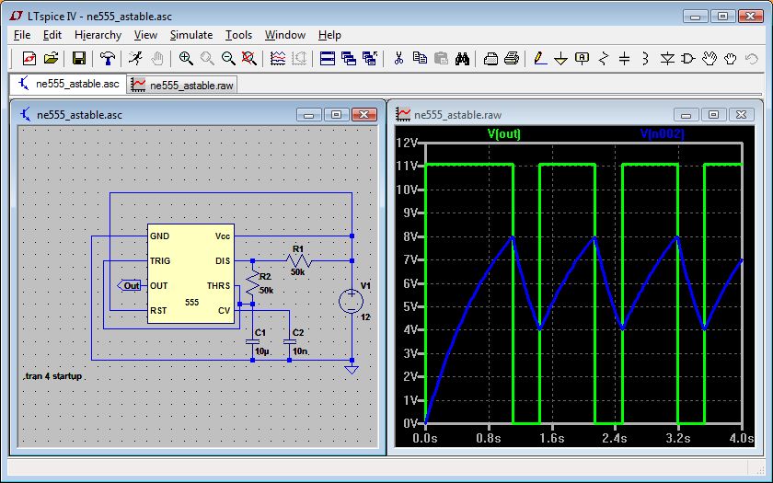Viewport: 773px width, 483px height.
Task: Save the schematic with the floppy icon
Action: coord(79,59)
